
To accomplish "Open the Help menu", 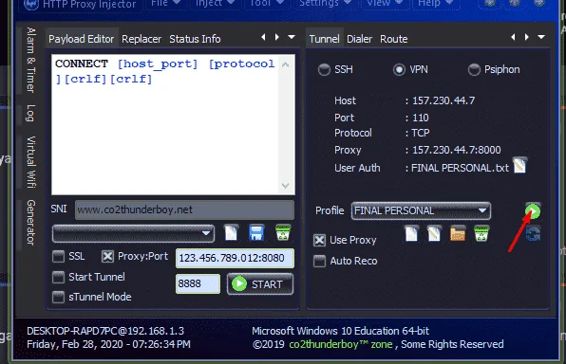I will 435,4.
